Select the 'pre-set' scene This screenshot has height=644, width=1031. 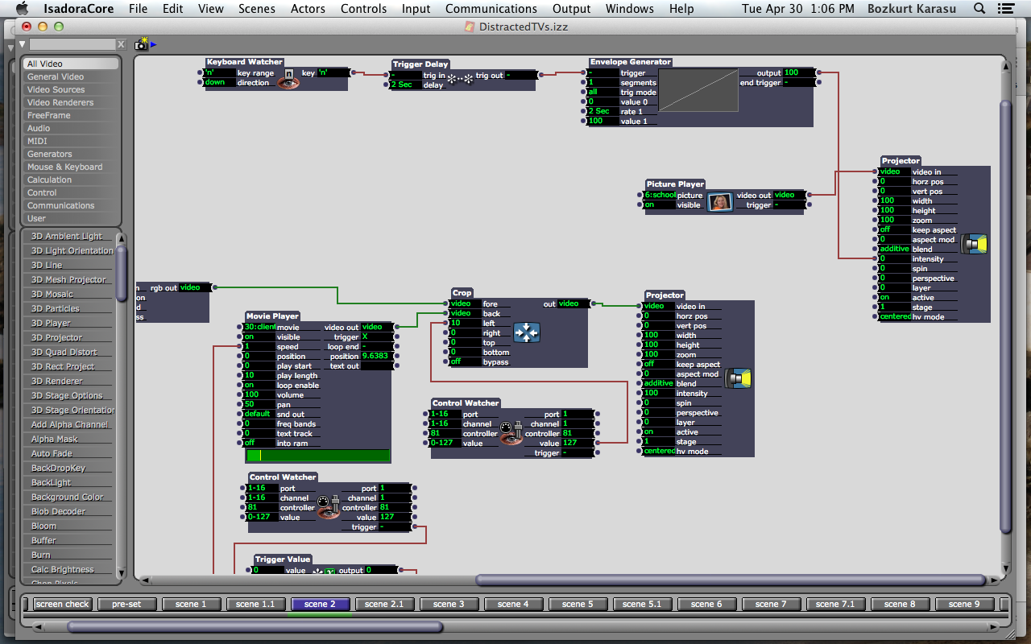point(126,605)
